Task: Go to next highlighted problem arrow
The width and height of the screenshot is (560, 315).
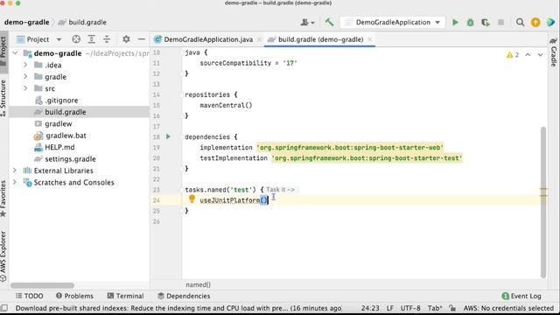Action: [x=540, y=54]
